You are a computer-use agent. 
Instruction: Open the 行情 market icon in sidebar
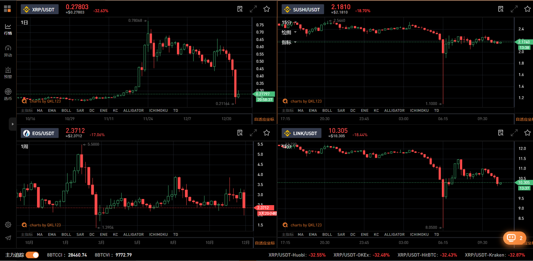tap(8, 29)
